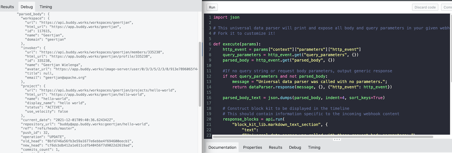Select the bottom Debug tab below editor
This screenshot has width=452, height=153.
coord(295,147)
